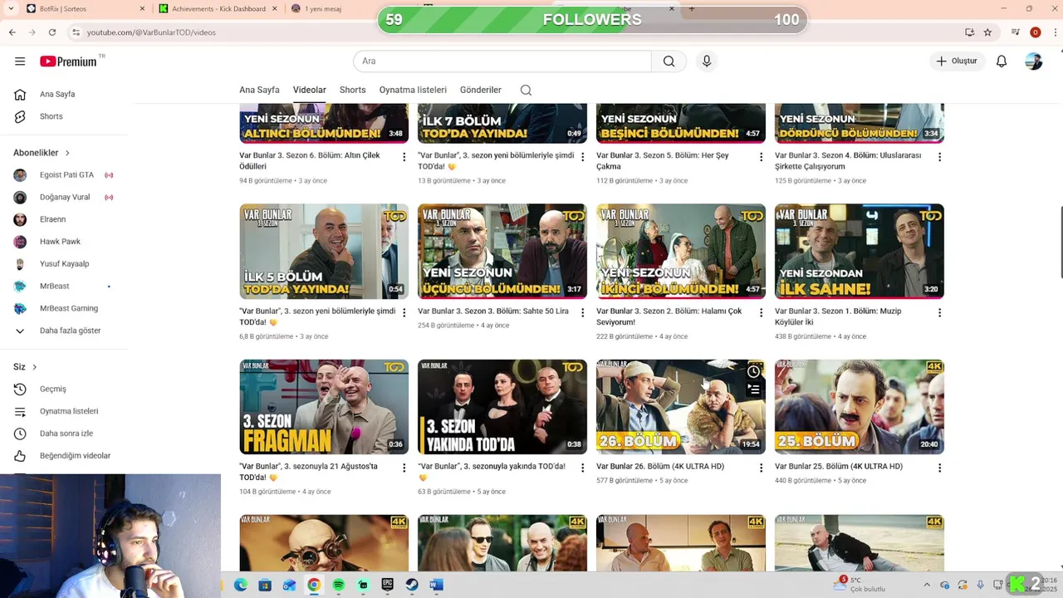
Task: Bookmark this page with star icon
Action: [x=987, y=32]
